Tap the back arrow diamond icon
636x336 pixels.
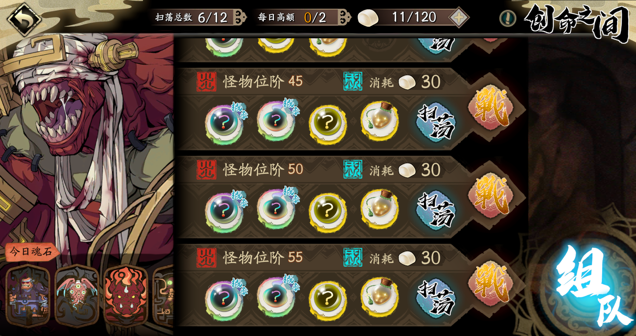[x=24, y=19]
